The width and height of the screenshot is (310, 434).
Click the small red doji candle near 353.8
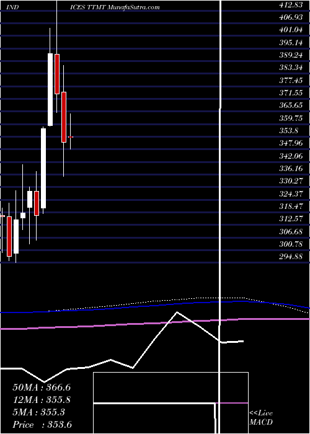pyautogui.click(x=71, y=137)
